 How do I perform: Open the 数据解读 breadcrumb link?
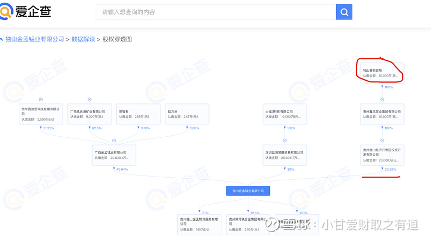(x=84, y=39)
